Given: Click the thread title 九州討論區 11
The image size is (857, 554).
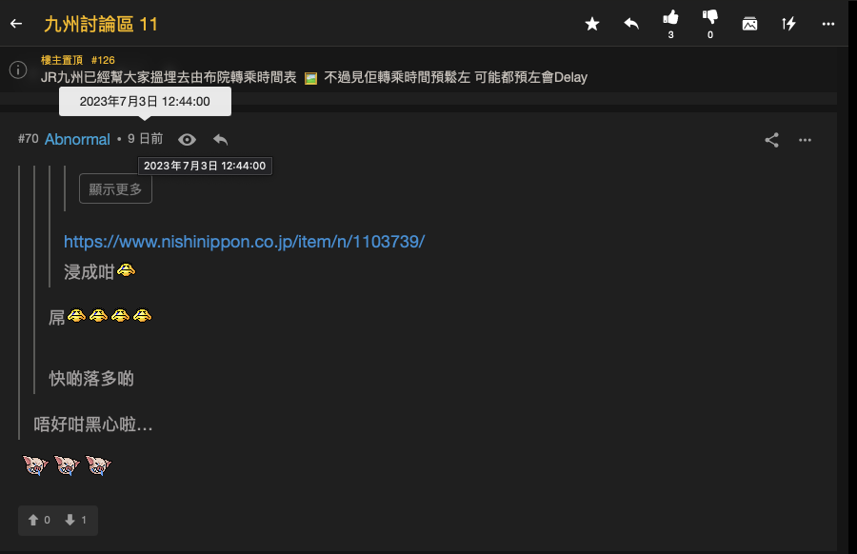Looking at the screenshot, I should [101, 24].
